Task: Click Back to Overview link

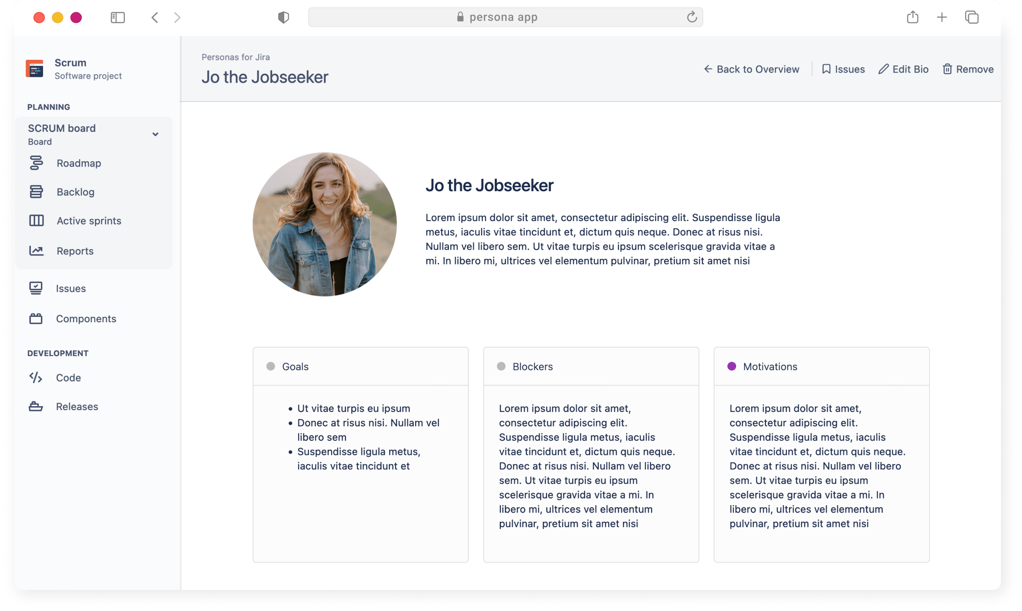Action: click(x=752, y=69)
